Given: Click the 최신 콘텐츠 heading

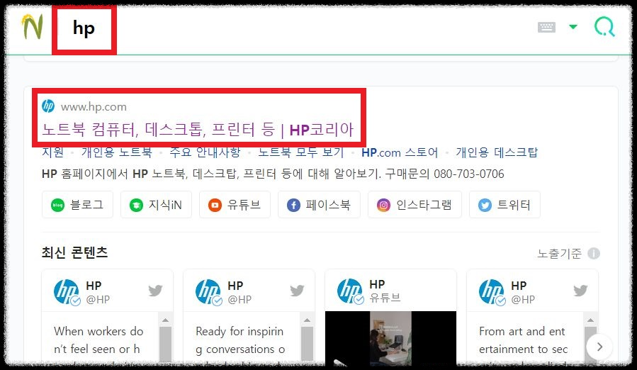Looking at the screenshot, I should coord(74,252).
